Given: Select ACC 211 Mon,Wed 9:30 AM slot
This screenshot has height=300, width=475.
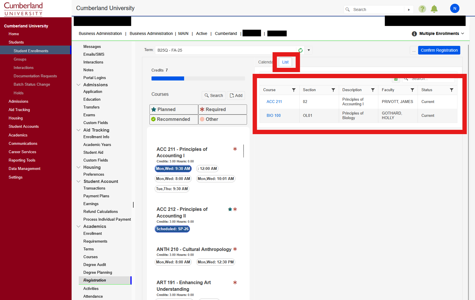Looking at the screenshot, I should tap(173, 169).
